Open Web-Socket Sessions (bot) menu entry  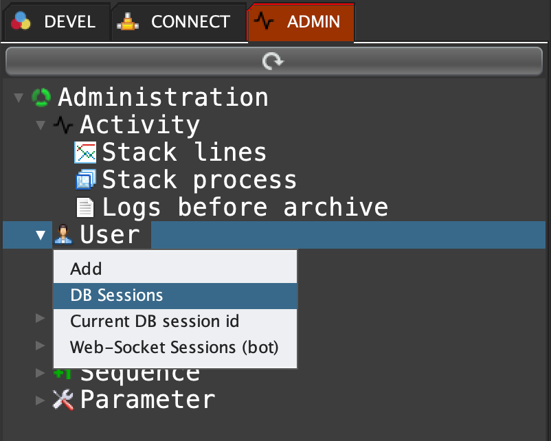(x=174, y=347)
